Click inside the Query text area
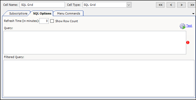Screen dimensions: 196x100 [95, 42]
